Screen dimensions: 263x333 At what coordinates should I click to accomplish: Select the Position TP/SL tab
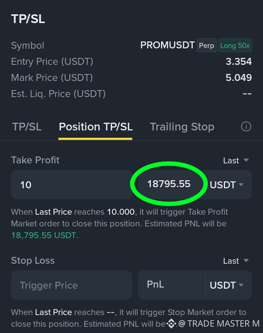tap(96, 127)
